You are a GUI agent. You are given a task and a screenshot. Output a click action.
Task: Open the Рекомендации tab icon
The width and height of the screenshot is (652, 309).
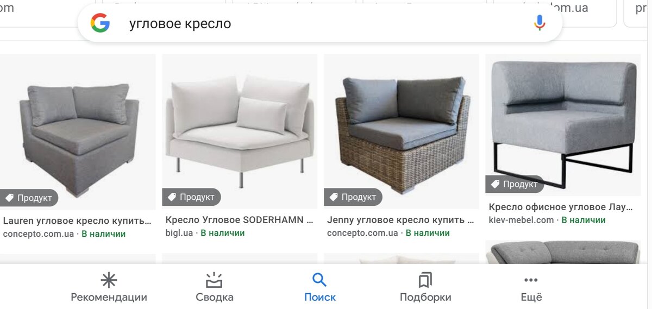click(x=109, y=280)
